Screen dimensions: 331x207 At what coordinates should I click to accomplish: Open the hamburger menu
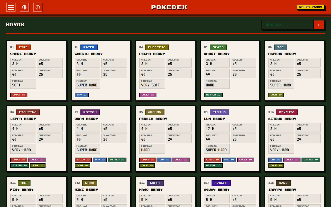click(11, 7)
